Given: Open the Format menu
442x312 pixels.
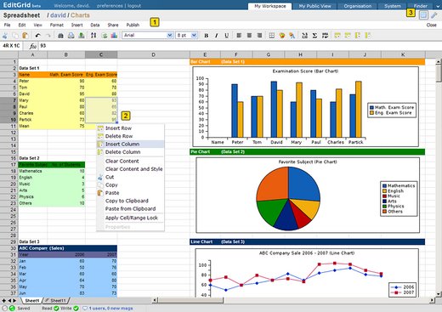Looking at the screenshot, I should click(57, 25).
